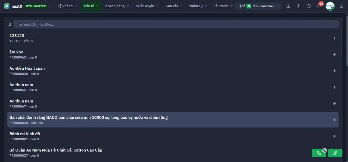The height and width of the screenshot is (162, 348).
Task: Add Bánh mì Kinh đô via plus icon
Action: 334,136
